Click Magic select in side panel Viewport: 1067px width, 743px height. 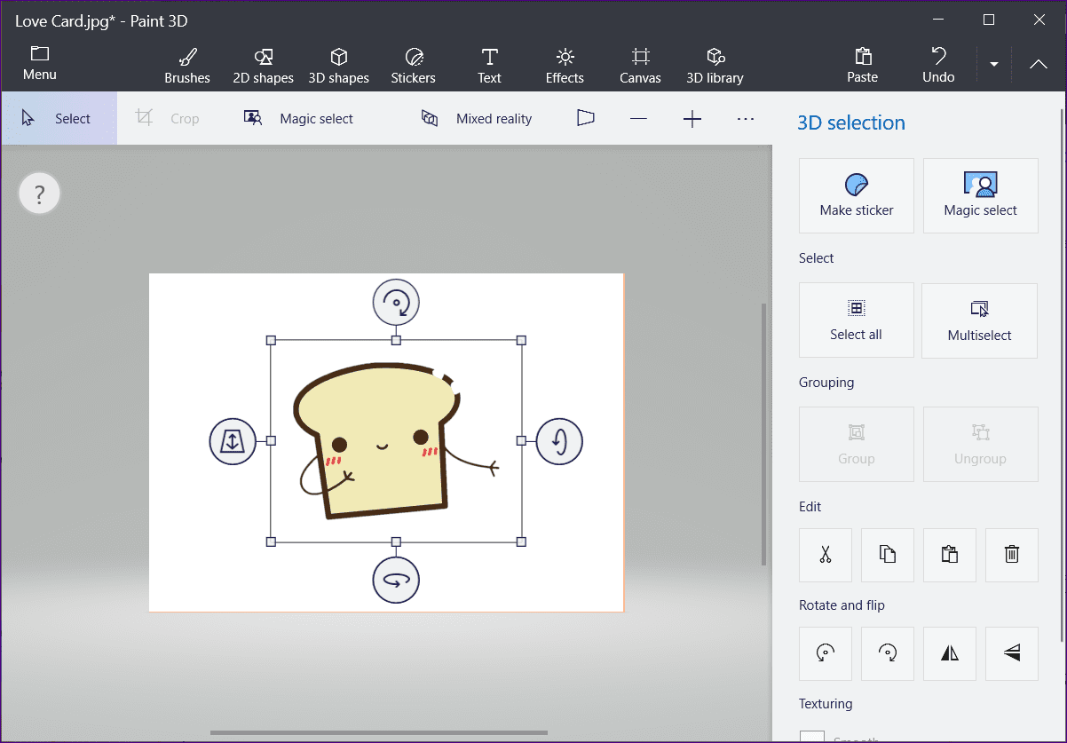coord(981,196)
